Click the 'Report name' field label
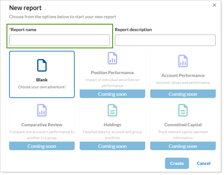The width and height of the screenshot is (224, 175). click(x=23, y=29)
